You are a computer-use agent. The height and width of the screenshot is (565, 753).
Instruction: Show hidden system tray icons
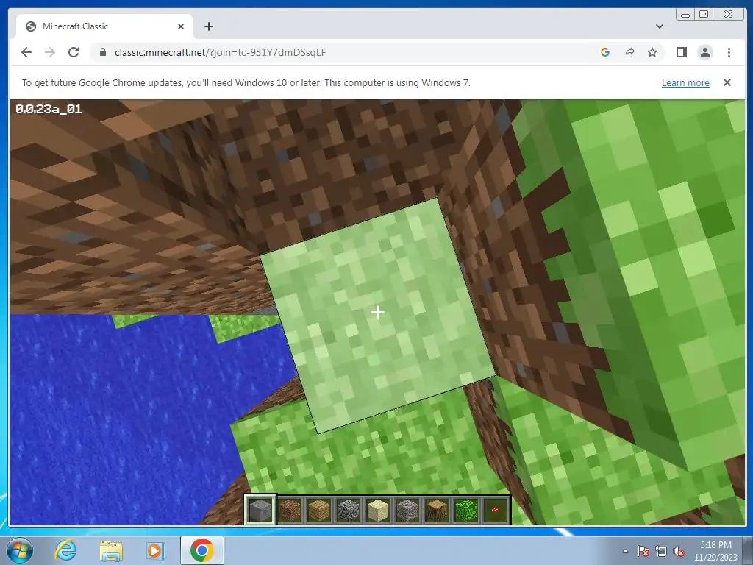tap(625, 551)
